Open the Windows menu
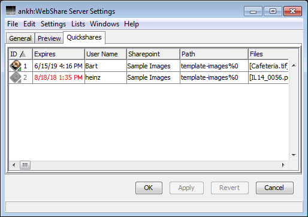 tap(104, 24)
